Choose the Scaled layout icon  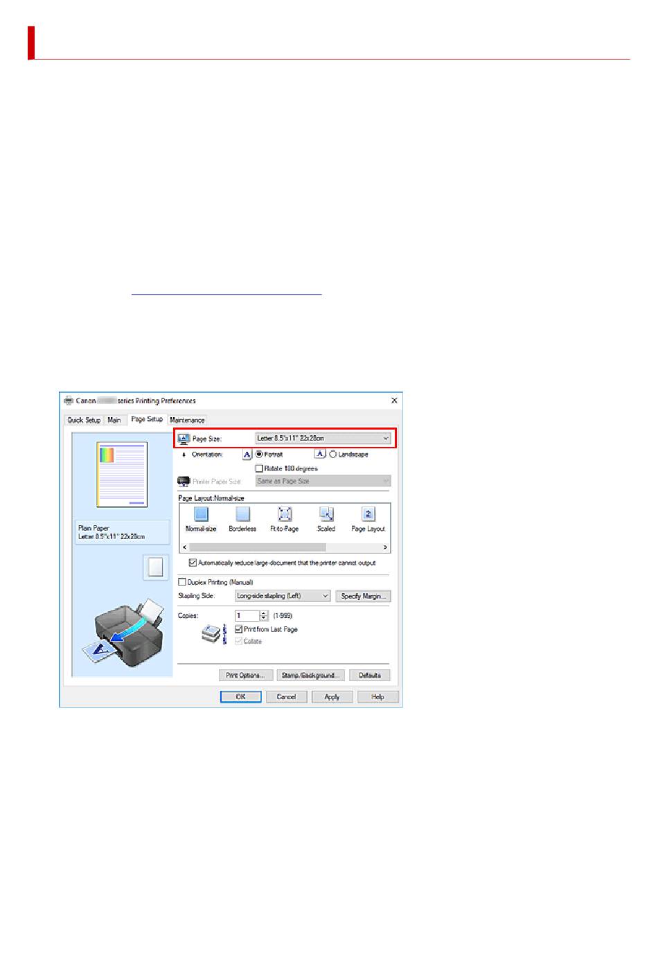pyautogui.click(x=326, y=514)
